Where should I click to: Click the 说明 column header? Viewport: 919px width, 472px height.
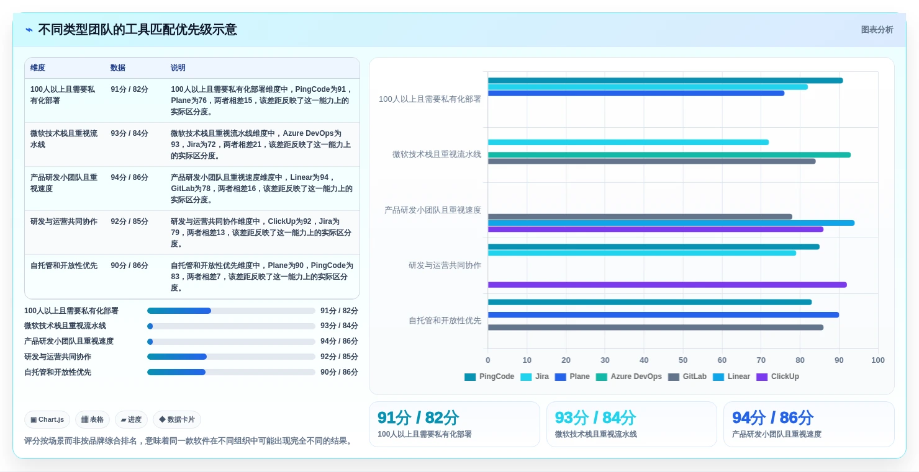[x=178, y=68]
